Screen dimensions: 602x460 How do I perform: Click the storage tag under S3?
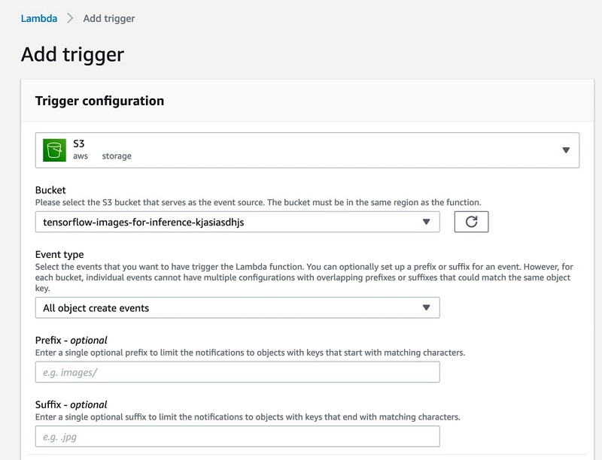click(117, 156)
